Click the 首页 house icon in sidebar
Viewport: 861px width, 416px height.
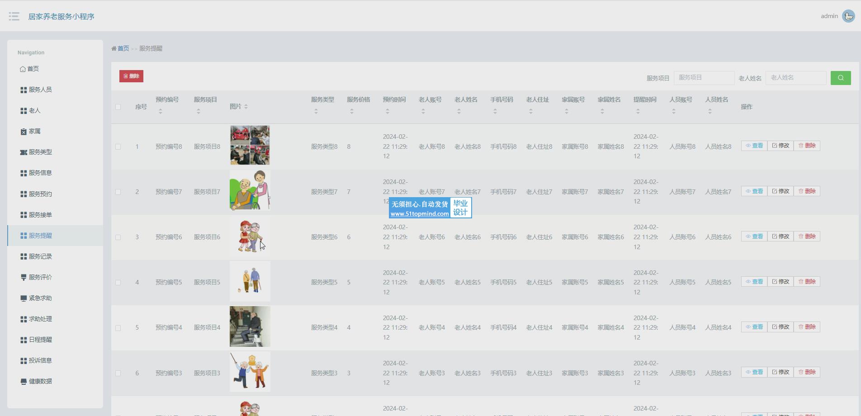(x=23, y=69)
